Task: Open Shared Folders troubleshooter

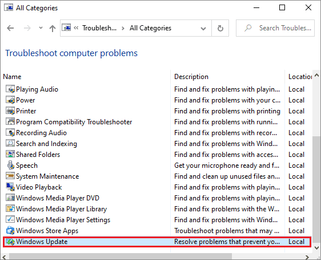Action: 38,155
